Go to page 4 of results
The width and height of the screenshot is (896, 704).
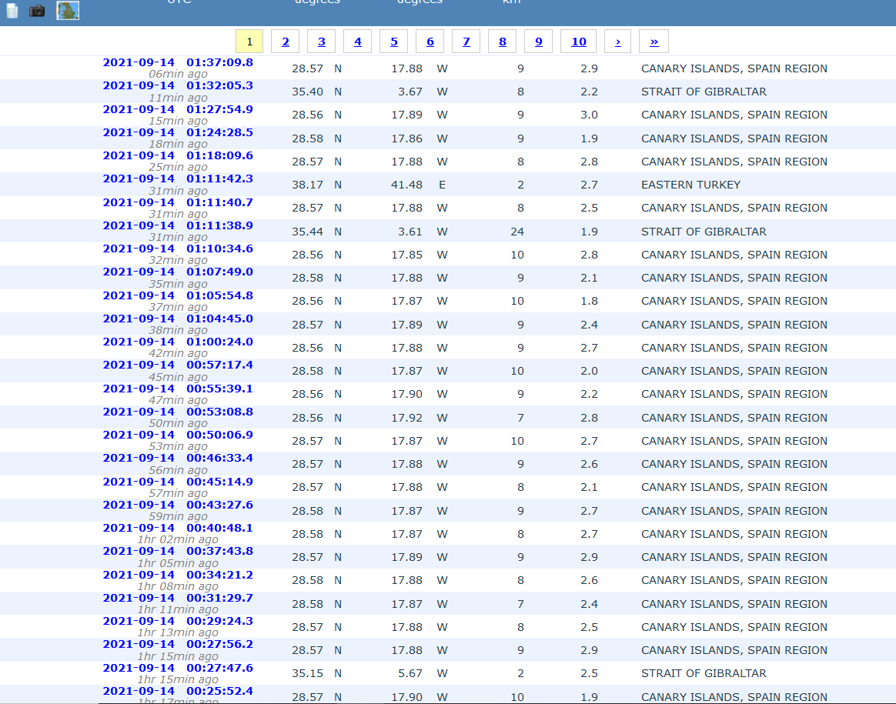[x=358, y=42]
